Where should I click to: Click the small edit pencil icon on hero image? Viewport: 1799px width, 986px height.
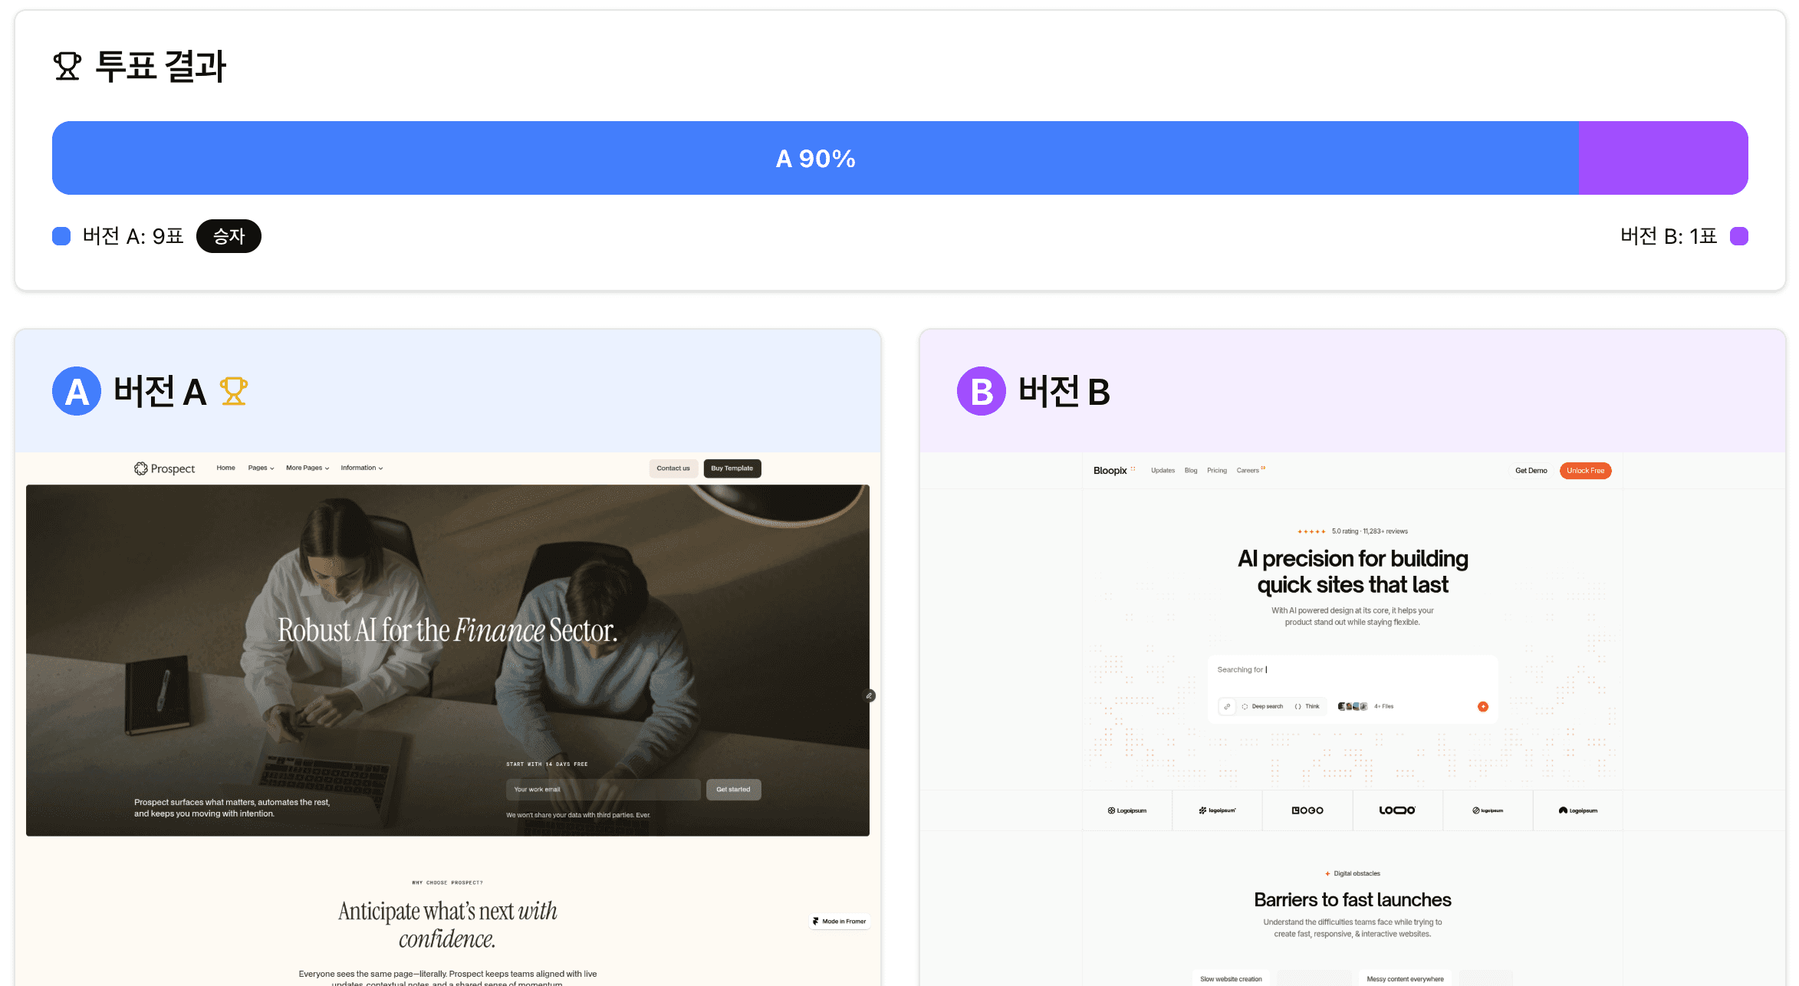pos(869,695)
